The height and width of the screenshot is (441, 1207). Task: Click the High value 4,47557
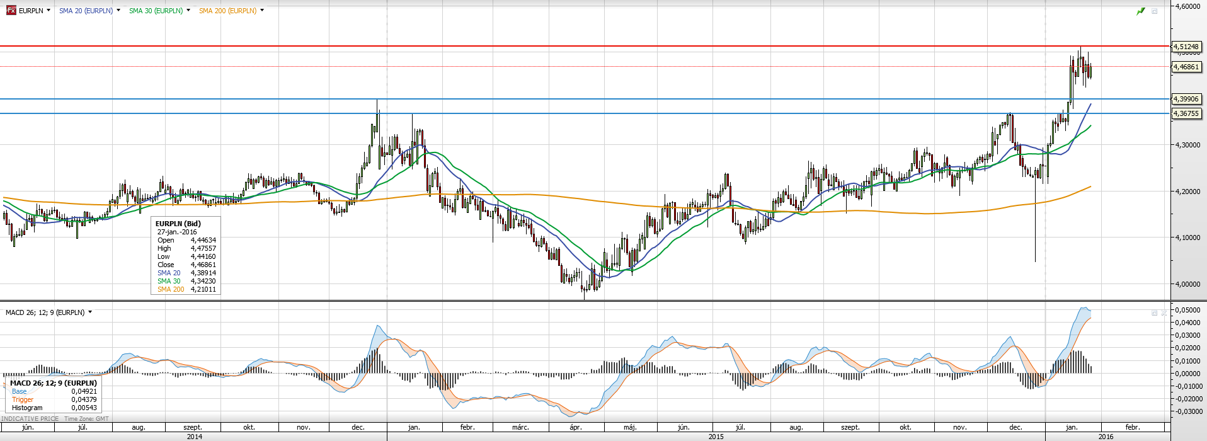(x=203, y=248)
